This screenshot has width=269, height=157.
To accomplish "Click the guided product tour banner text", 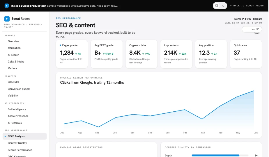I will [x=64, y=6].
